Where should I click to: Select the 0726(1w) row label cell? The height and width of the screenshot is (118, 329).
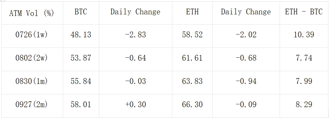click(32, 36)
